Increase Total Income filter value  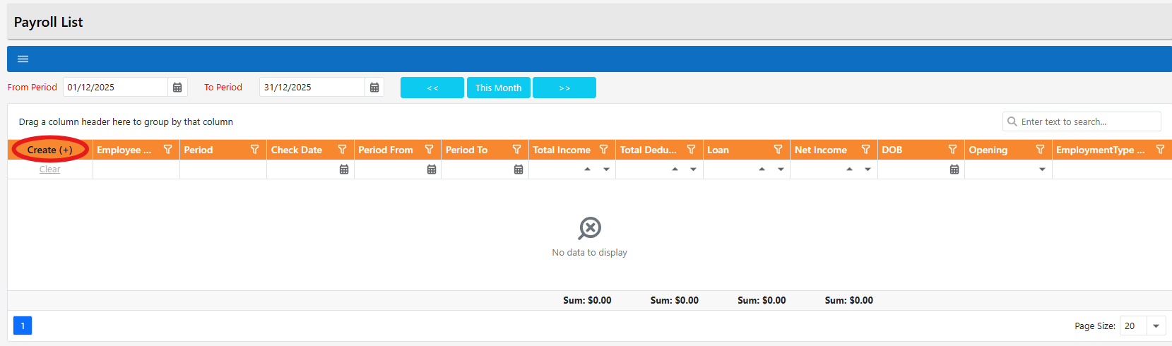click(x=587, y=169)
